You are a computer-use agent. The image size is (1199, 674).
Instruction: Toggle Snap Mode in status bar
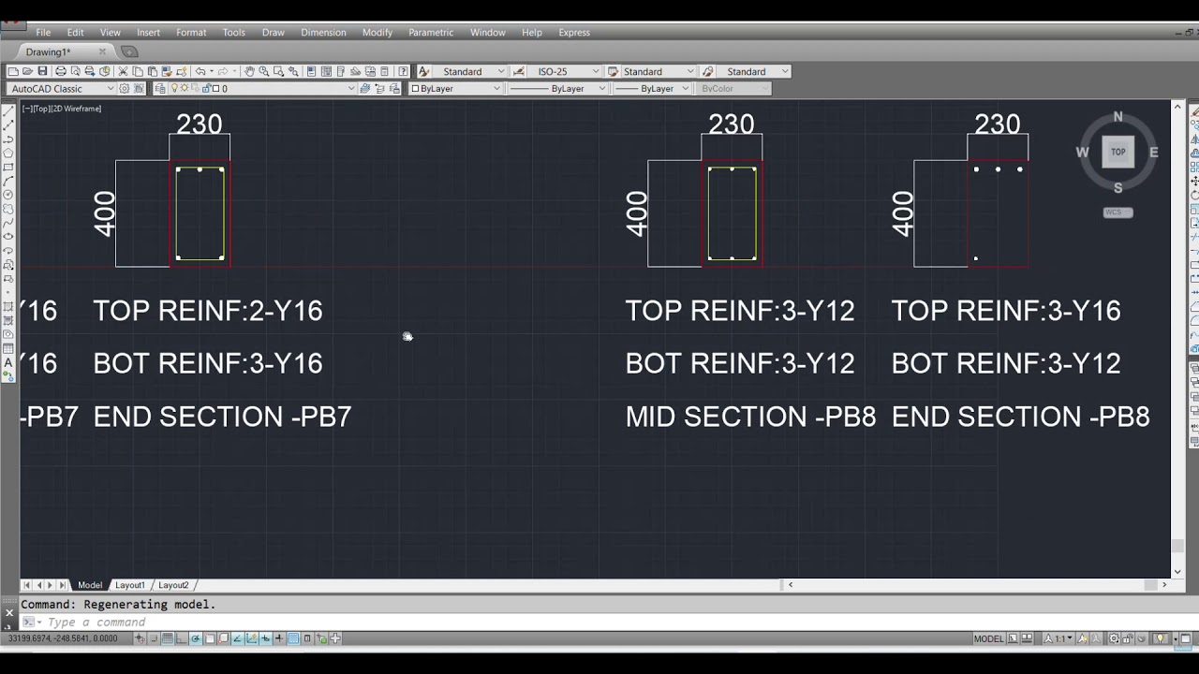click(x=153, y=638)
